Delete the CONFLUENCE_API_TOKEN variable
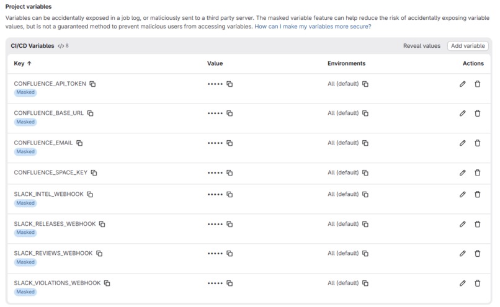 pos(478,84)
